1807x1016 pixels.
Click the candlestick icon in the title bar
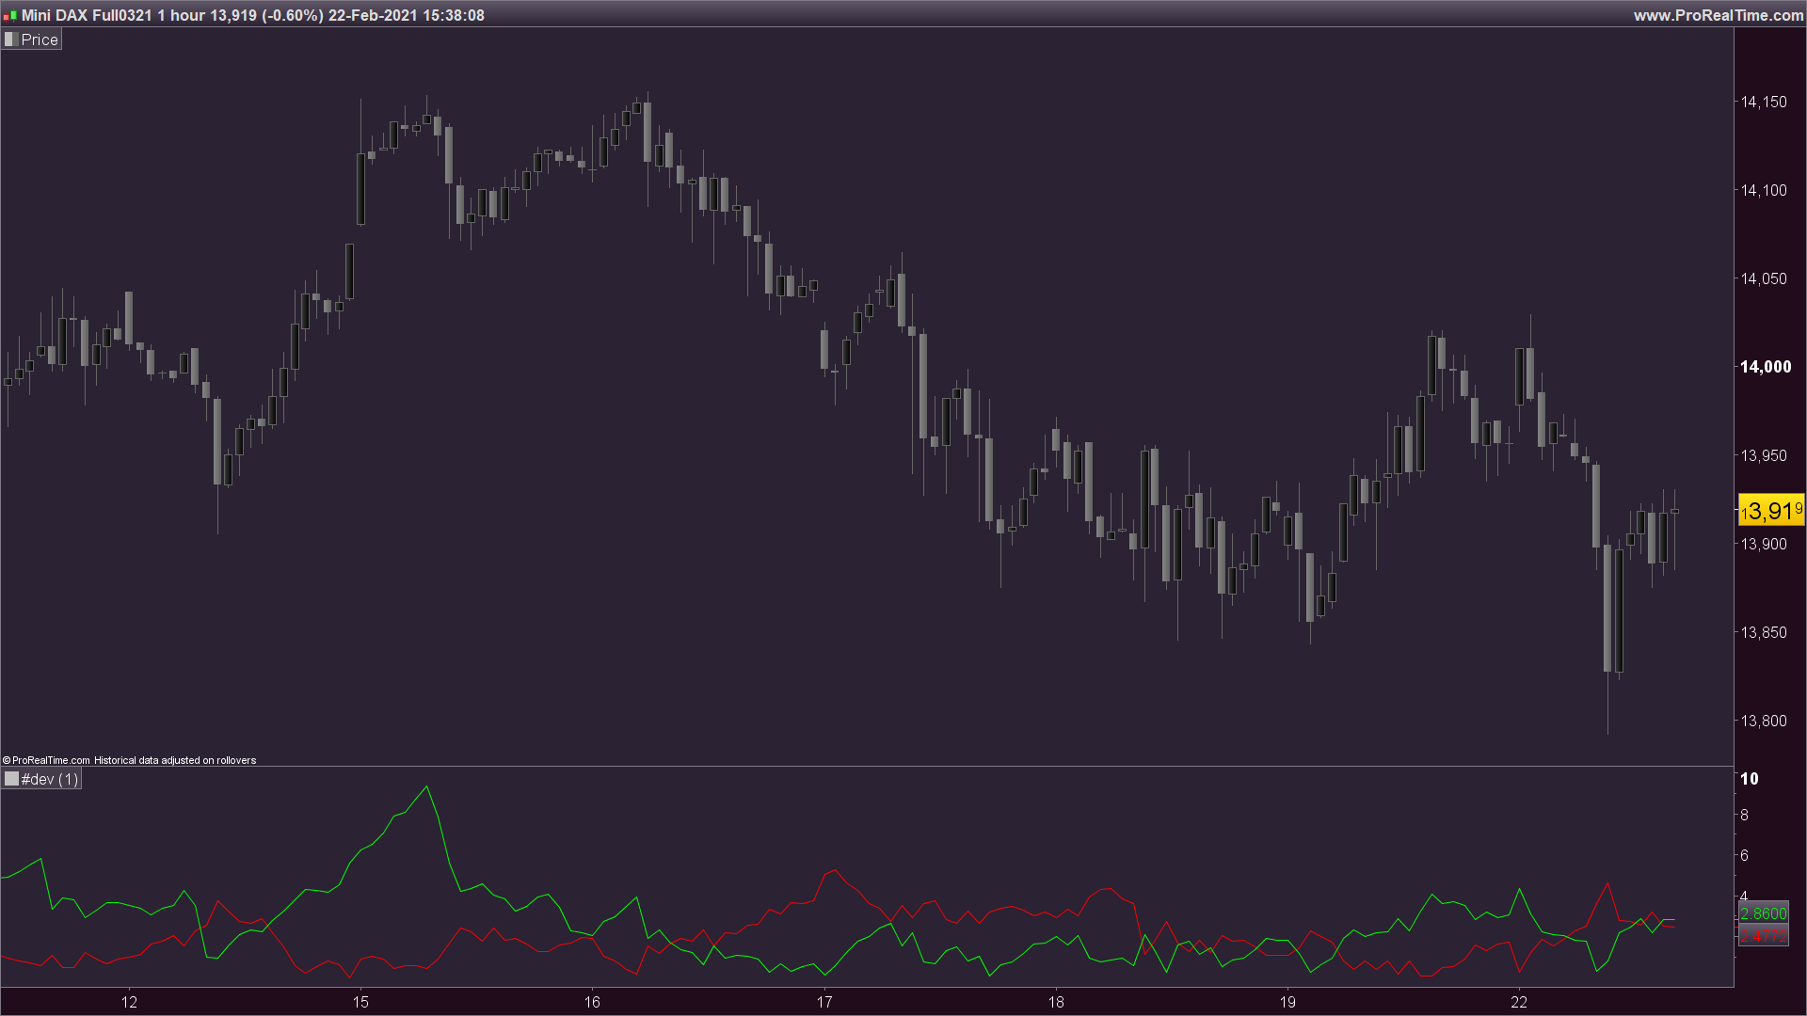coord(9,15)
